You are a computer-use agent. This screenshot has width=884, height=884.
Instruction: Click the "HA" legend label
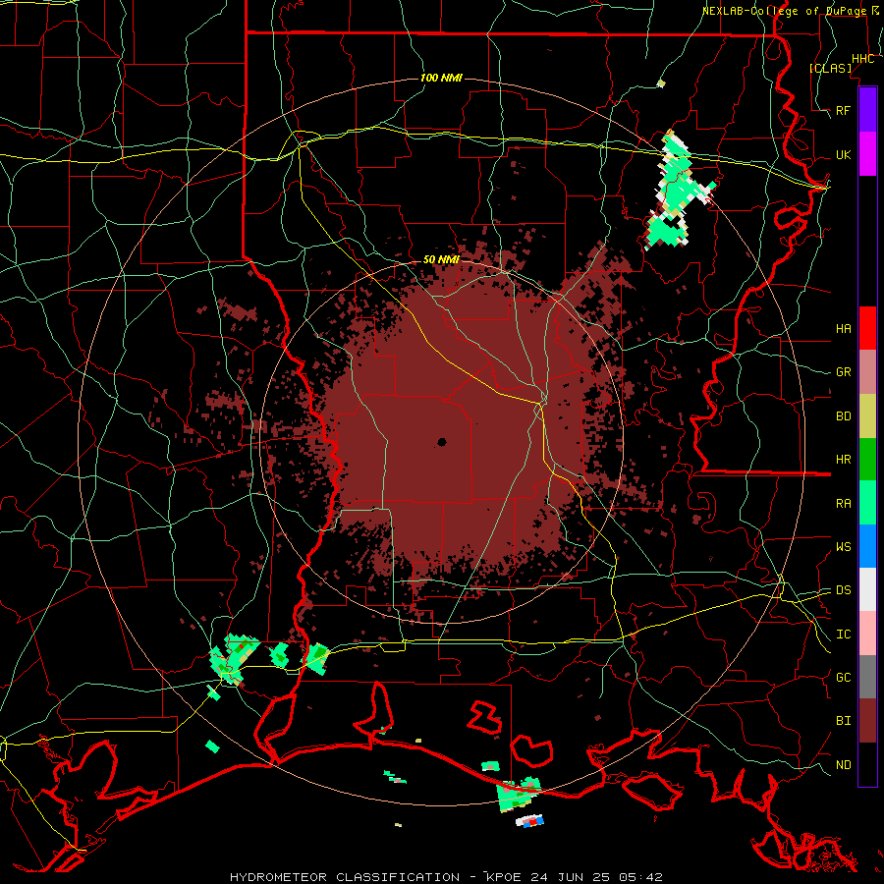(x=843, y=329)
